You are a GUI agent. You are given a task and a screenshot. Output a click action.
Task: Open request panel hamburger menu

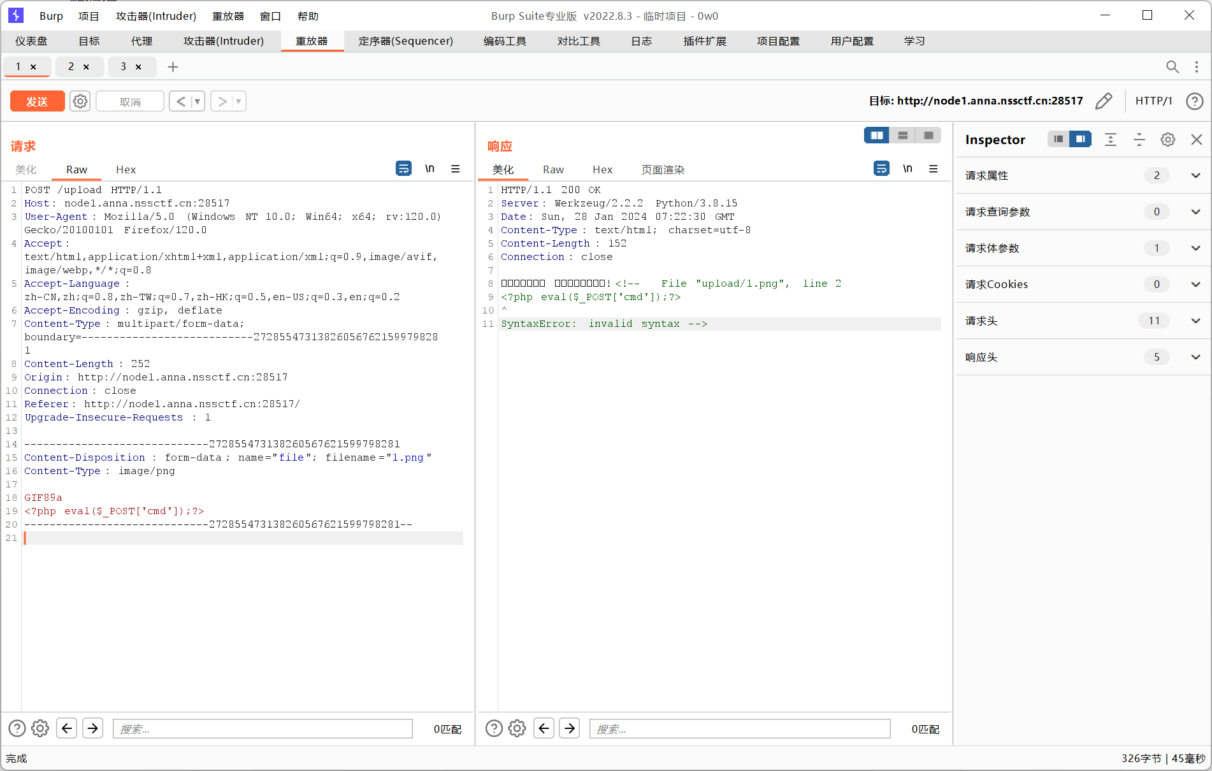point(456,169)
